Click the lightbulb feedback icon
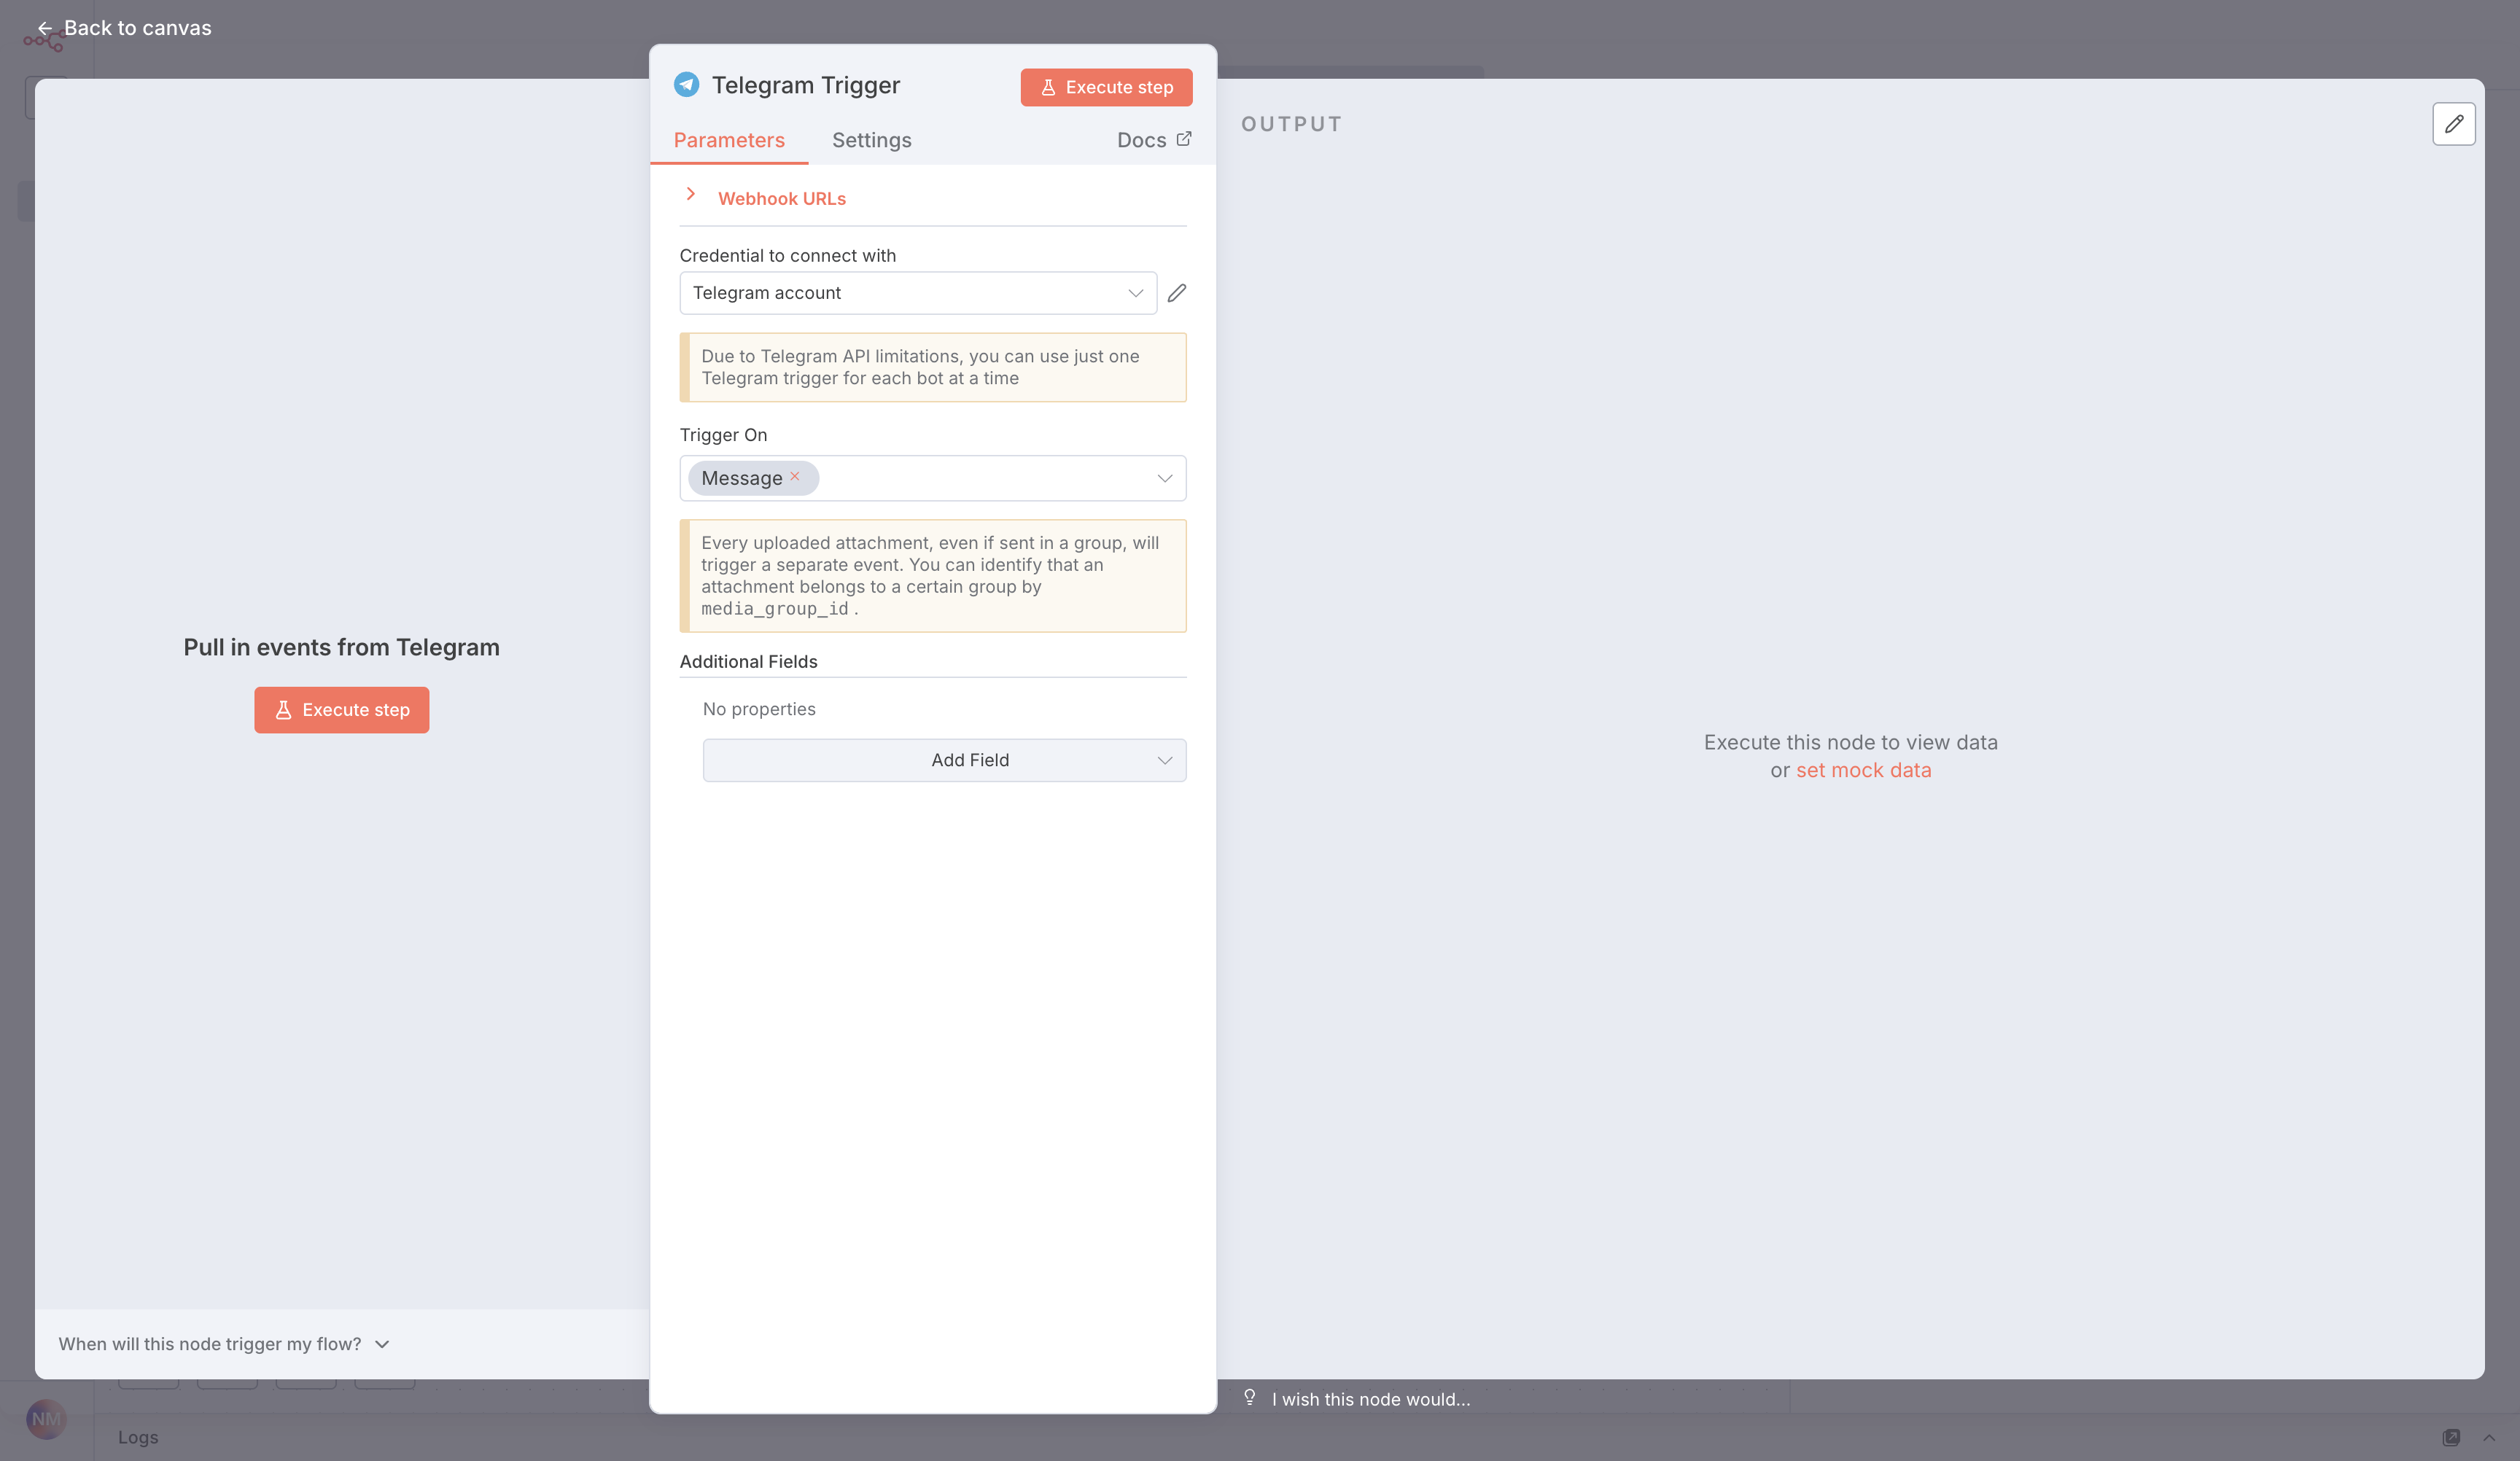The image size is (2520, 1461). coord(1249,1397)
